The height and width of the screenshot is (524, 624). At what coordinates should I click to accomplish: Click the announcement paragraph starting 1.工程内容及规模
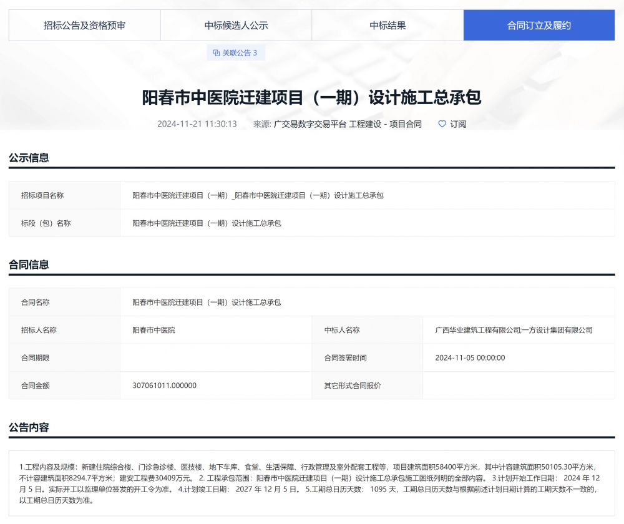click(310, 483)
